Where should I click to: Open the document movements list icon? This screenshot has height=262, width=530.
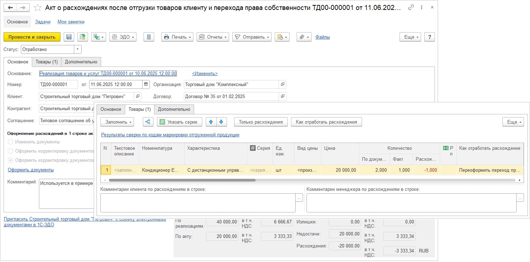point(149,37)
